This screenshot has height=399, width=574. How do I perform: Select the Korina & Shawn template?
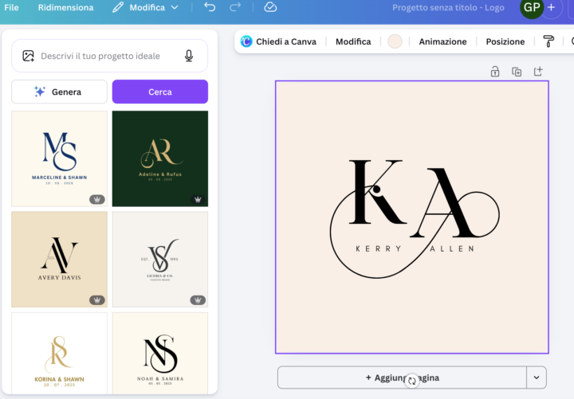tap(59, 354)
